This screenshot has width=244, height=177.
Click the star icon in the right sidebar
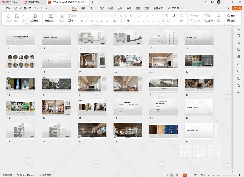(x=239, y=42)
